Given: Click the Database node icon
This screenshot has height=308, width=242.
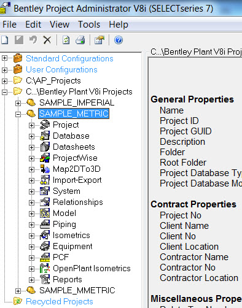Looking at the screenshot, I should [x=45, y=136].
